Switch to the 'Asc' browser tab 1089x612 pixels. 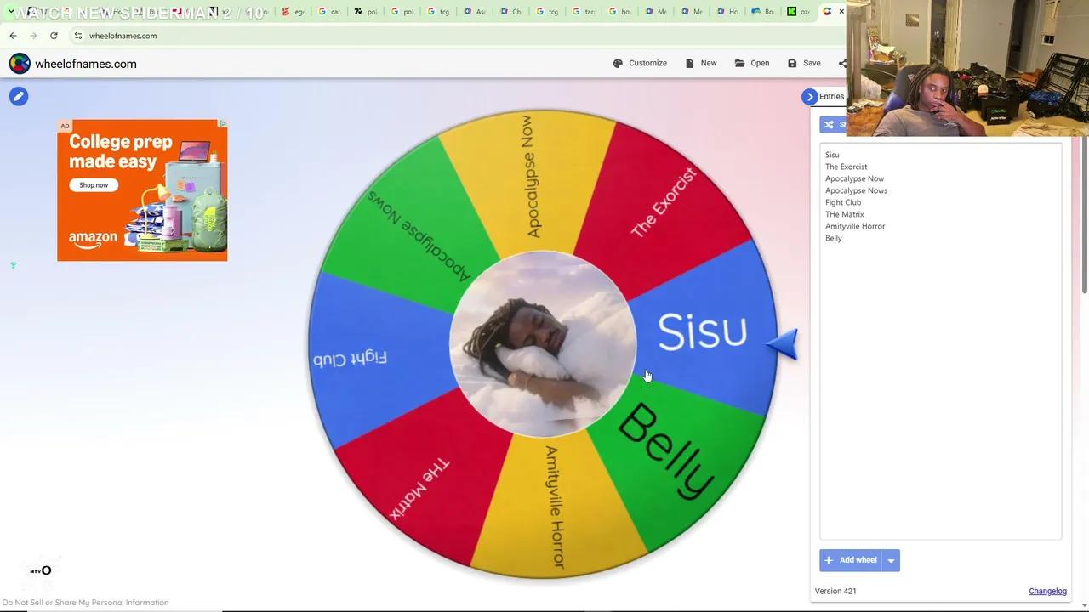point(475,12)
